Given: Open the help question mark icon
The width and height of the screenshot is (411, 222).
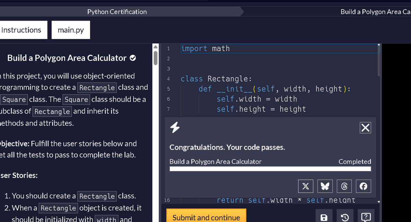Looking at the screenshot, I should (365, 217).
